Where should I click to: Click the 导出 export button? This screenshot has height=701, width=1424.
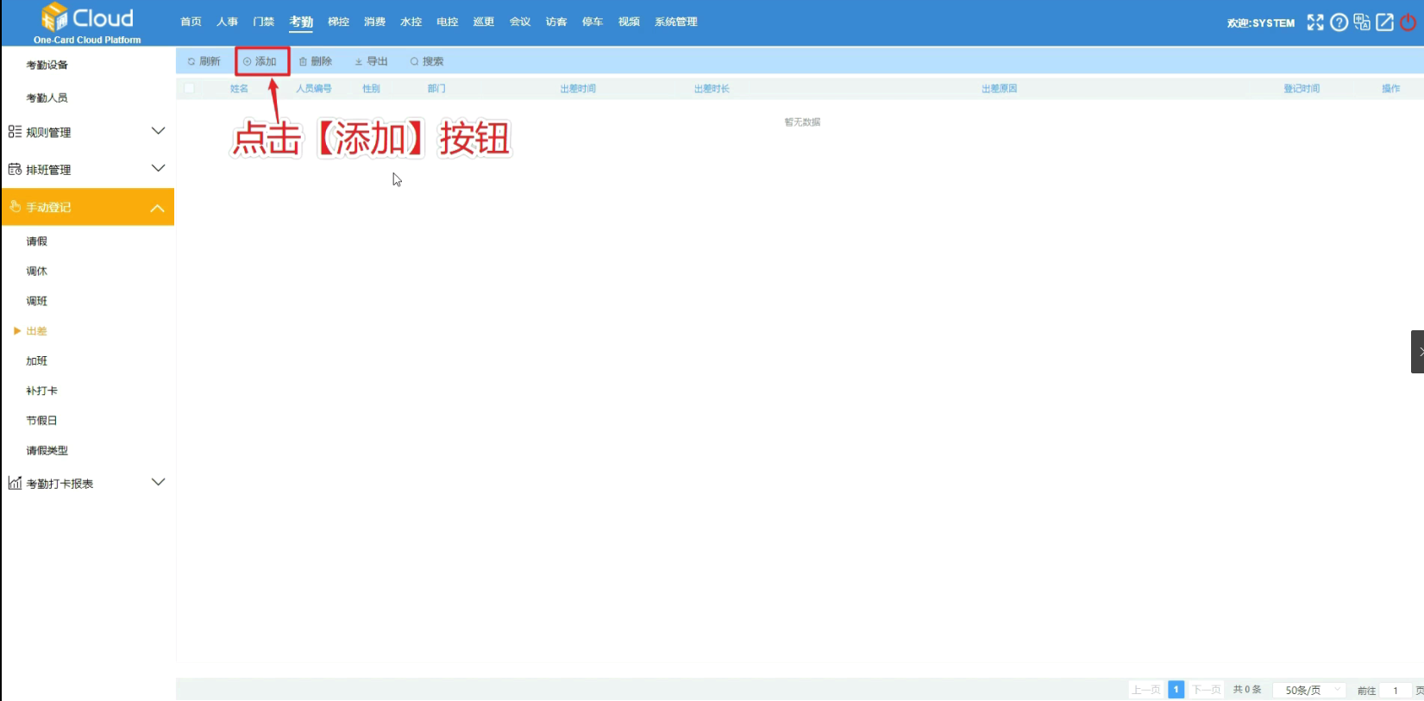(372, 61)
